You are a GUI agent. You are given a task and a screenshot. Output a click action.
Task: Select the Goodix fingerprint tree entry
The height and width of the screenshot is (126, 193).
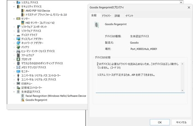click(36, 100)
